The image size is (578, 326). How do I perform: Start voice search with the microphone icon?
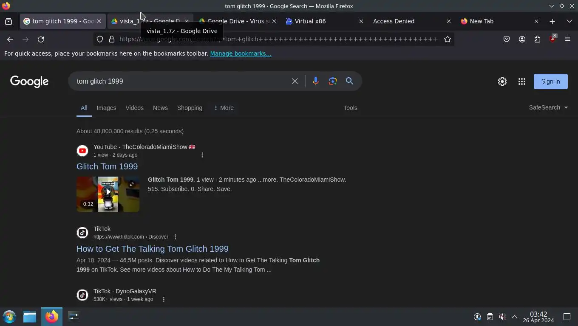pyautogui.click(x=315, y=81)
